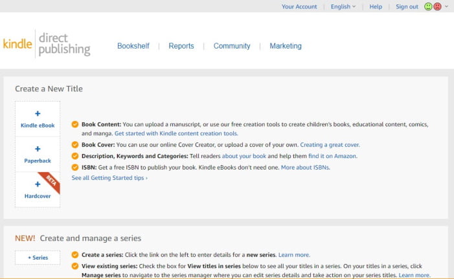454x279 pixels.
Task: Open the Bookshelf tab
Action: click(x=133, y=46)
